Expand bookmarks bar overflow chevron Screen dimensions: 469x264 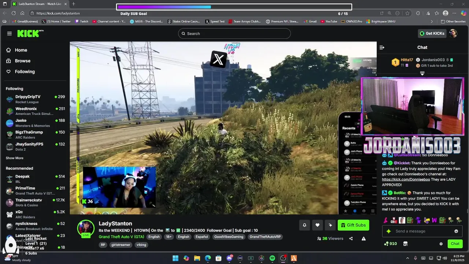(x=432, y=22)
